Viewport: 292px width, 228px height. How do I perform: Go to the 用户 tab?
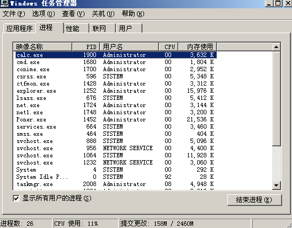129,29
